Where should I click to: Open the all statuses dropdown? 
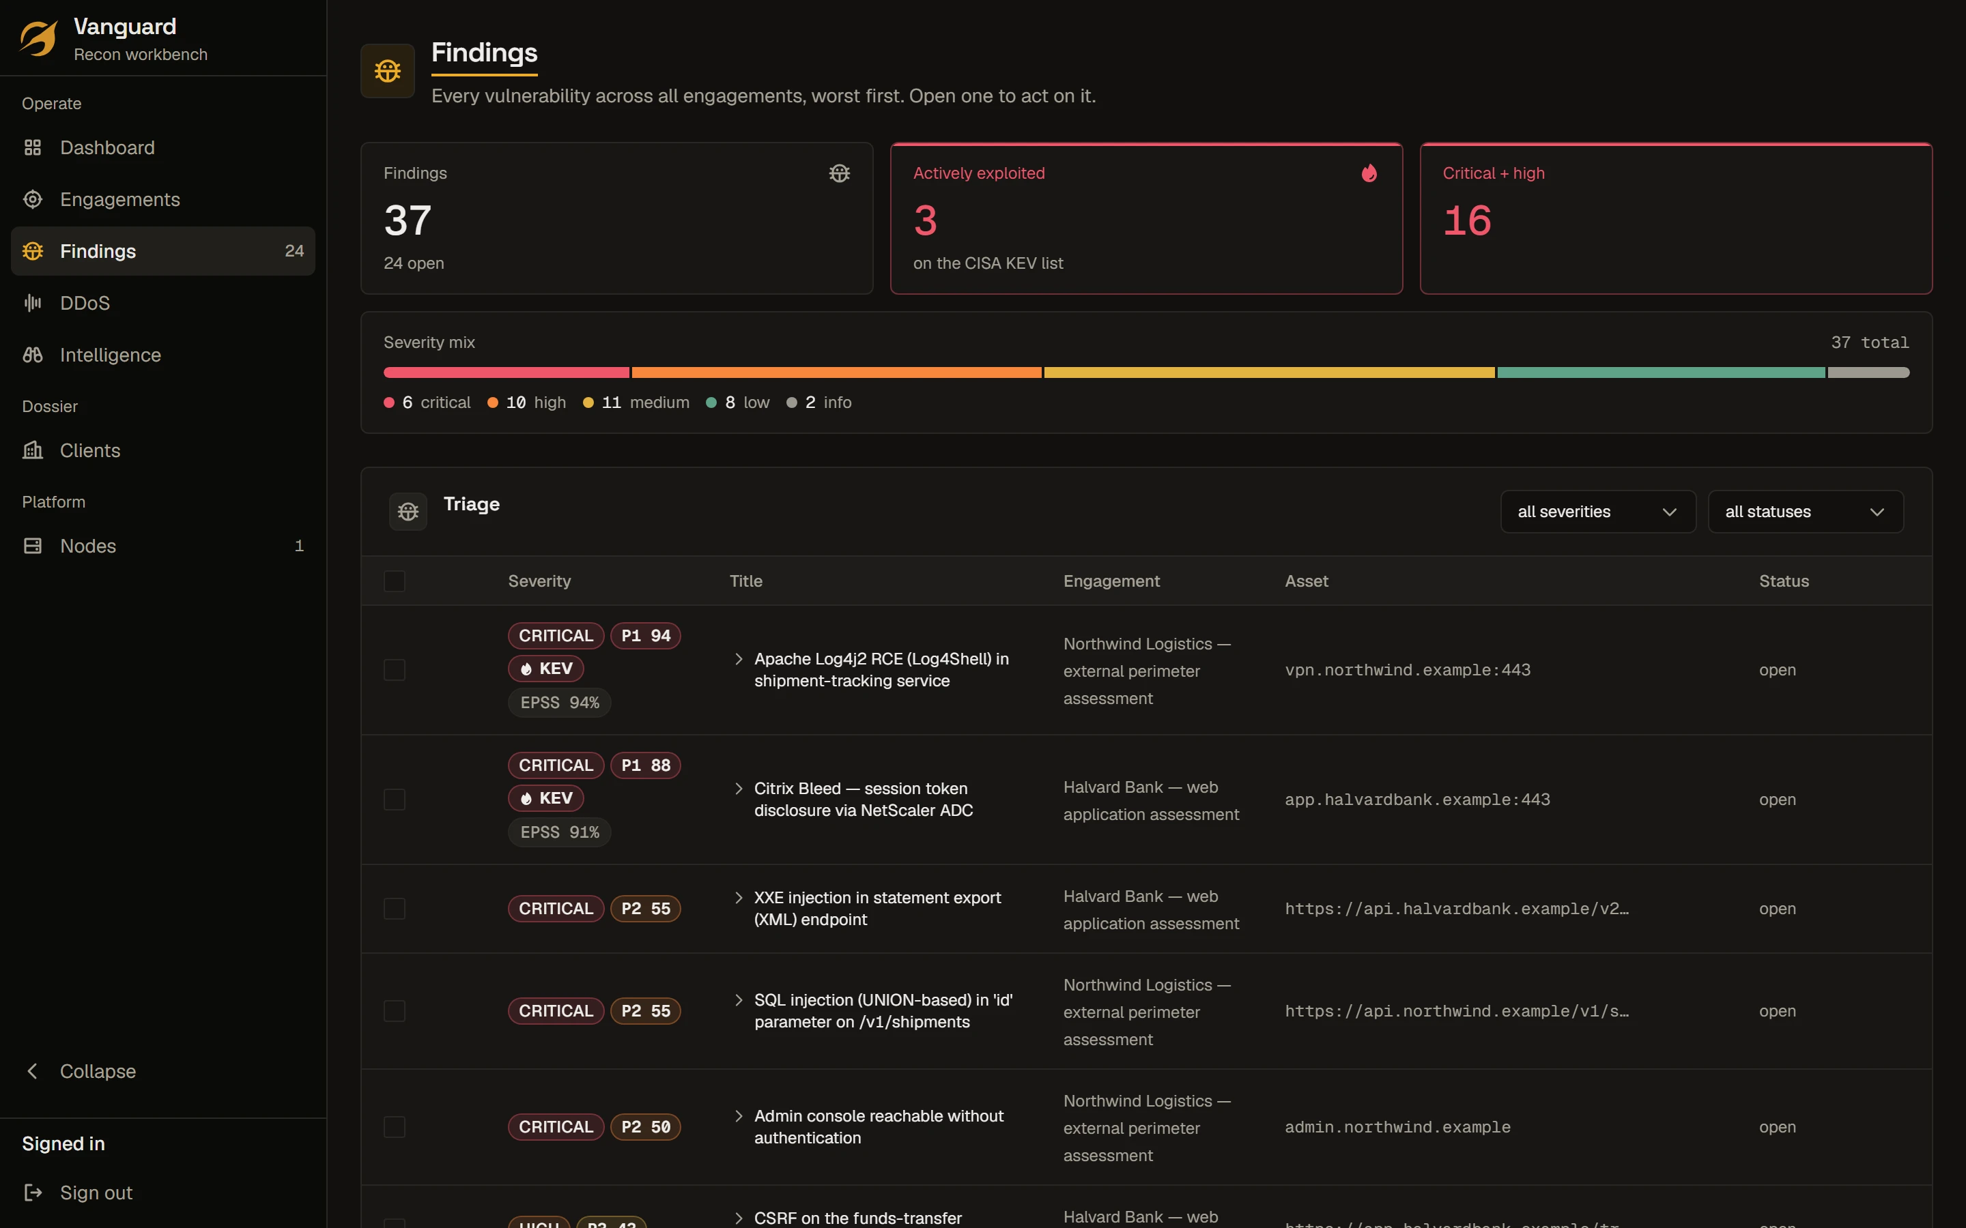1805,512
